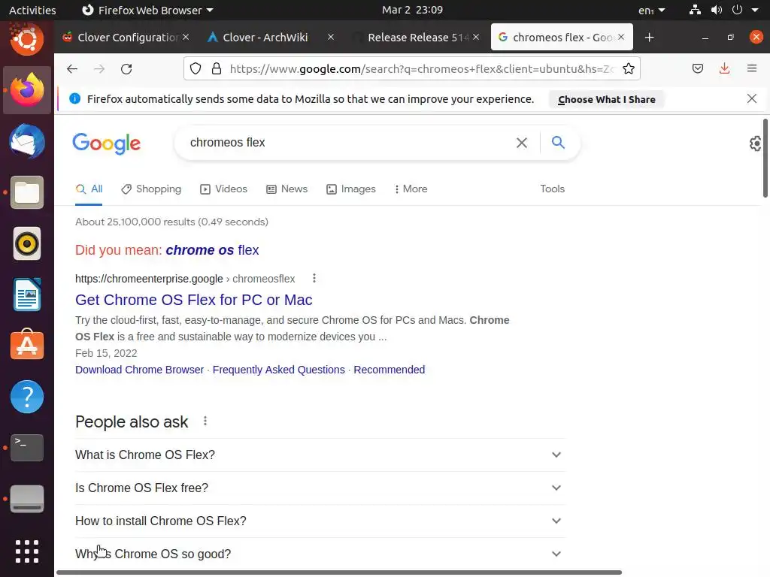Open the Recommended sitelink
770x577 pixels.
pos(389,370)
